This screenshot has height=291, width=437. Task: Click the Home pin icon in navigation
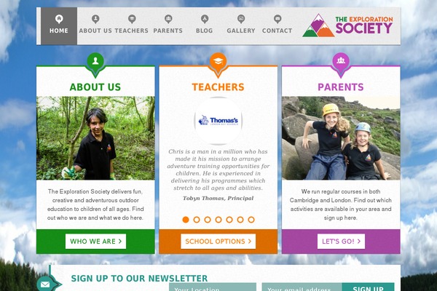click(59, 19)
